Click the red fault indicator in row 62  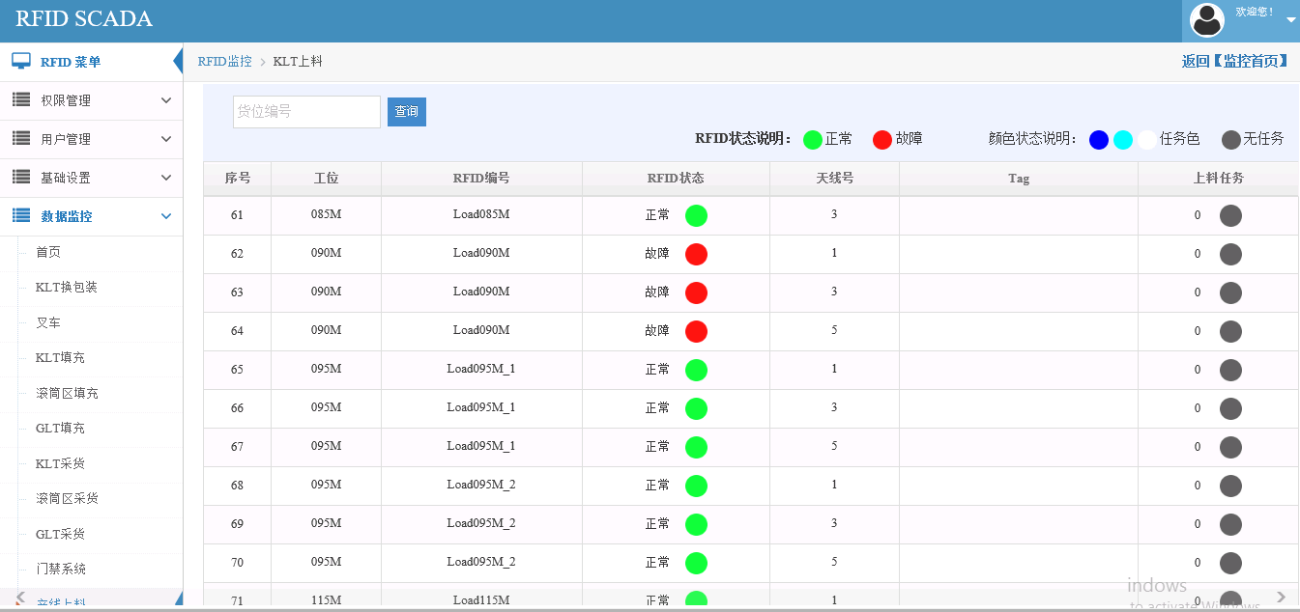pyautogui.click(x=696, y=254)
